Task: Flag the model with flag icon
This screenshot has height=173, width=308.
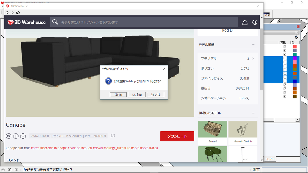Action: click(x=113, y=136)
